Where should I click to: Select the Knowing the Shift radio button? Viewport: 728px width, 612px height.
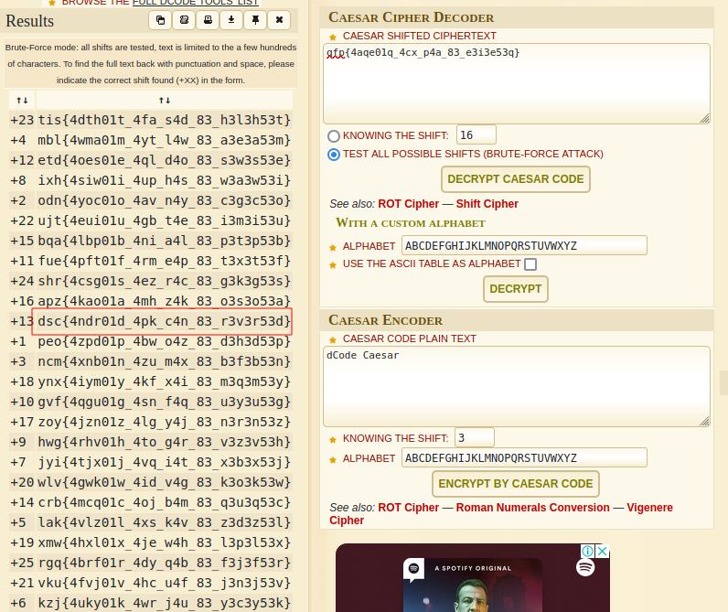click(x=333, y=135)
